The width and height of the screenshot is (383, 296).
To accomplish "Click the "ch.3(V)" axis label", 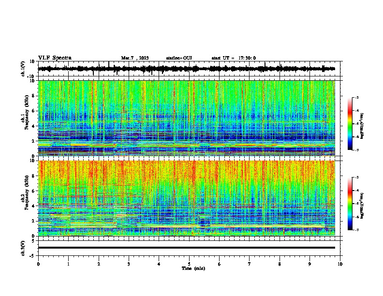I will tap(23, 248).
